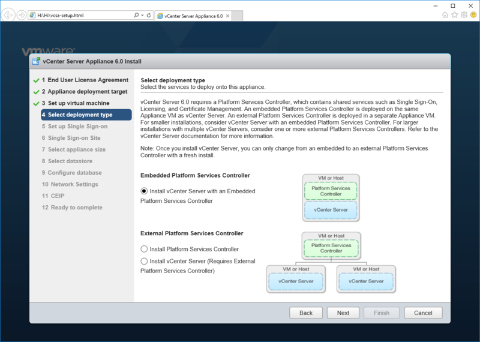Viewport: 480px width, 342px height.
Task: Click the external deployment diagram
Action: (x=331, y=262)
